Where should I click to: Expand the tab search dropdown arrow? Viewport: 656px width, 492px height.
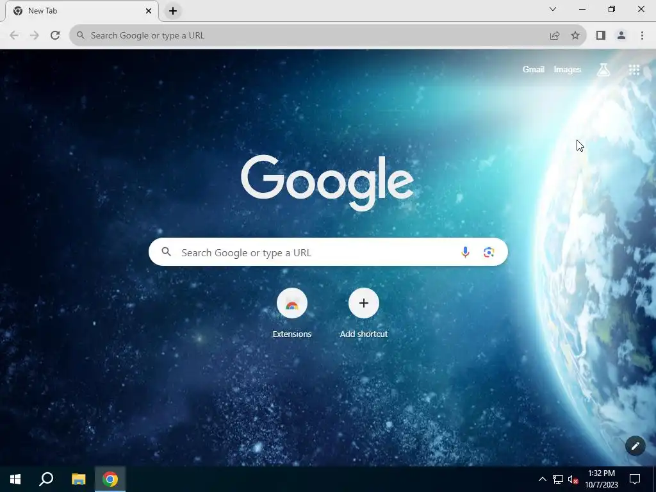tap(553, 9)
